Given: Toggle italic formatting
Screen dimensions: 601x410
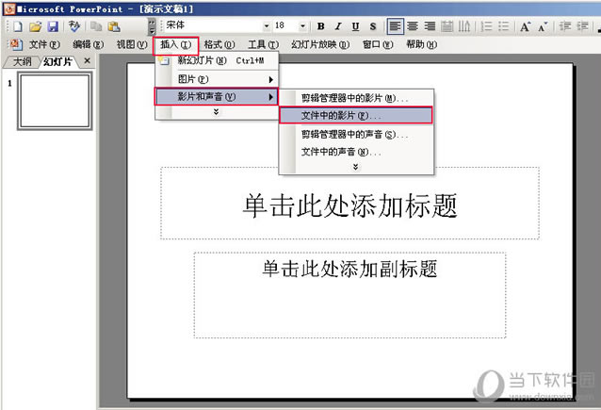Looking at the screenshot, I should click(x=337, y=26).
